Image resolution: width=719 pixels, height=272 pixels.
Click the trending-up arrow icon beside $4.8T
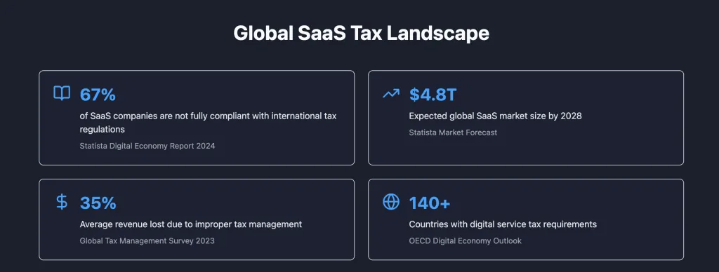click(391, 94)
